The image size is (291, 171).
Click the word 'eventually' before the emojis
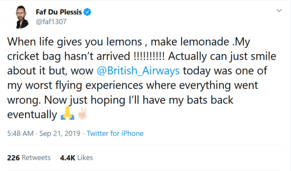(32, 115)
